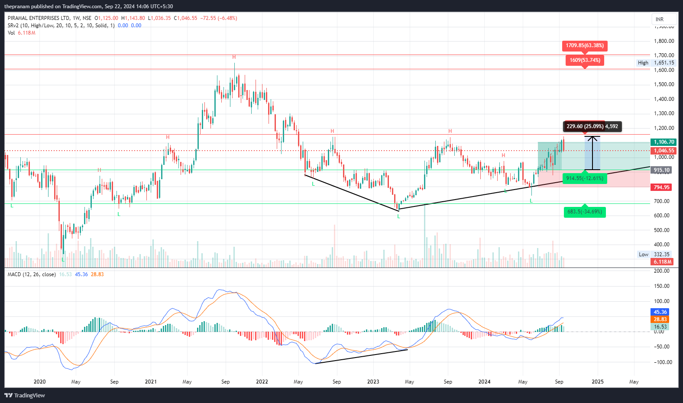This screenshot has height=403, width=683.
Task: Click the C1,046.55 close value in header
Action: (185, 18)
